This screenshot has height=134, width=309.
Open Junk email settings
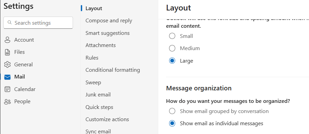[x=98, y=95]
